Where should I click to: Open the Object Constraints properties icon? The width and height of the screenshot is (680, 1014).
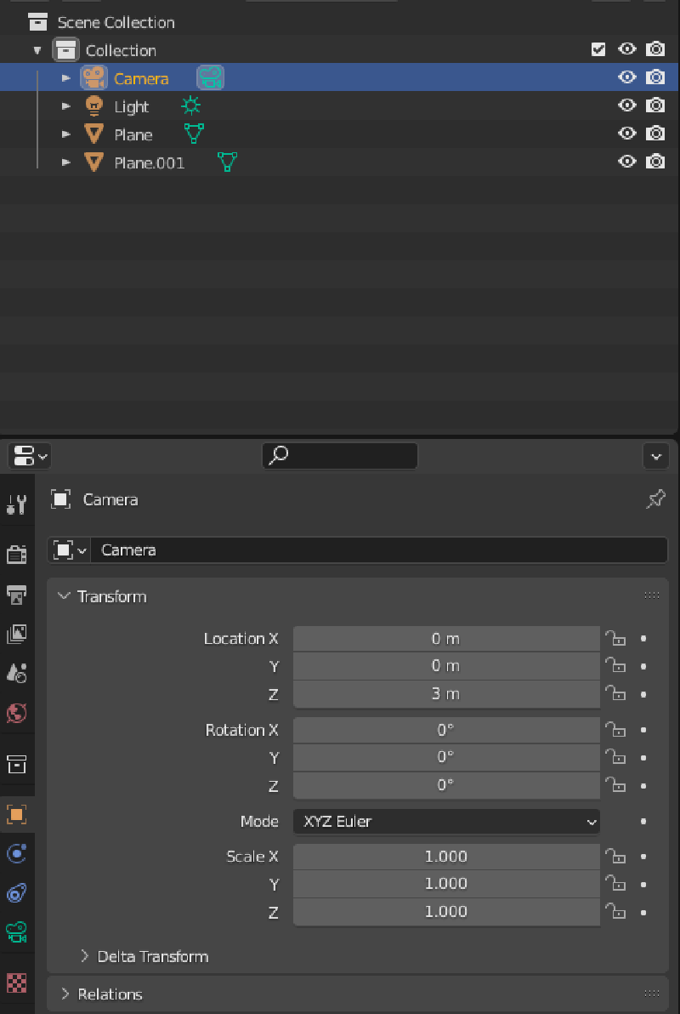16,893
